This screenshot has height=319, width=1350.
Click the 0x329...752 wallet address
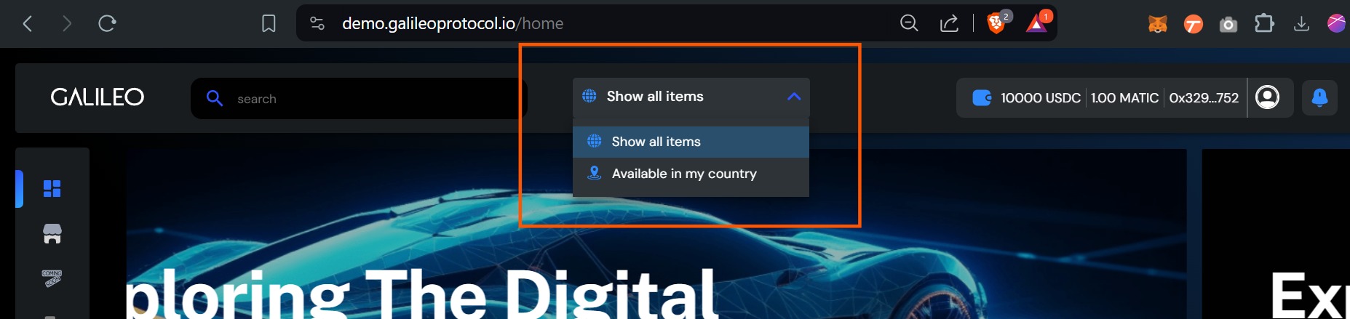click(1204, 98)
